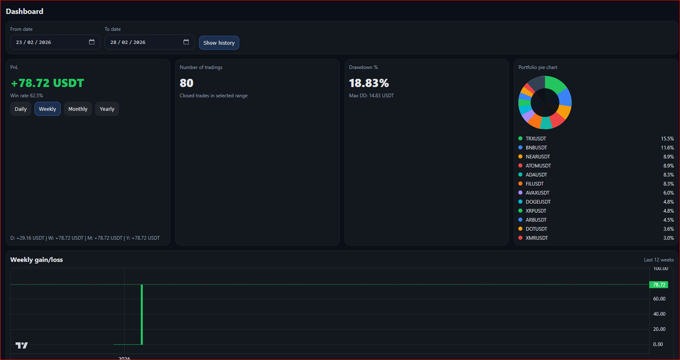Click the orange FILUSDT legend dot
Image resolution: width=680 pixels, height=360 pixels.
(520, 184)
